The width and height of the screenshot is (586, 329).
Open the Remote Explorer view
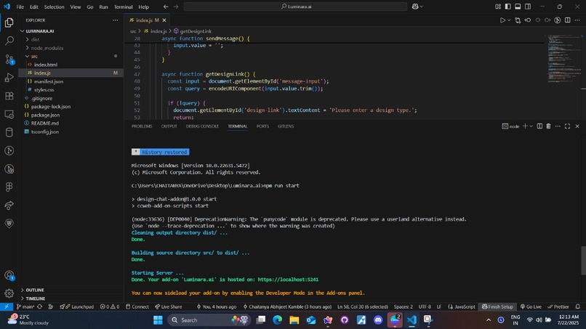[9, 114]
